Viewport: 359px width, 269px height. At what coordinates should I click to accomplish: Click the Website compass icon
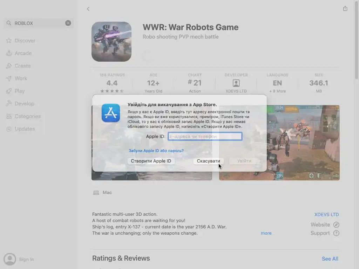[x=336, y=225]
